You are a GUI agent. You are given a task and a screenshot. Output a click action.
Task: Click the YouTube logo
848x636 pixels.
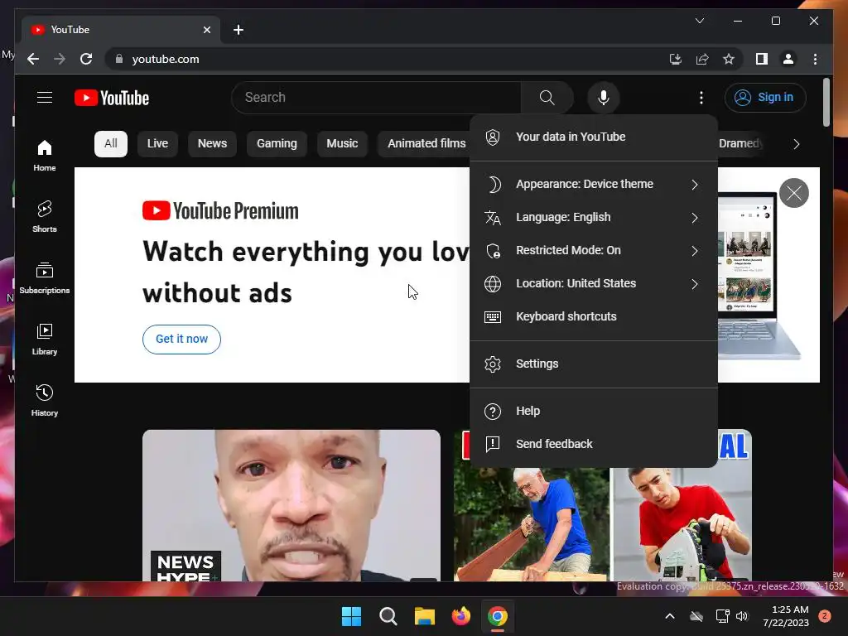pos(112,98)
